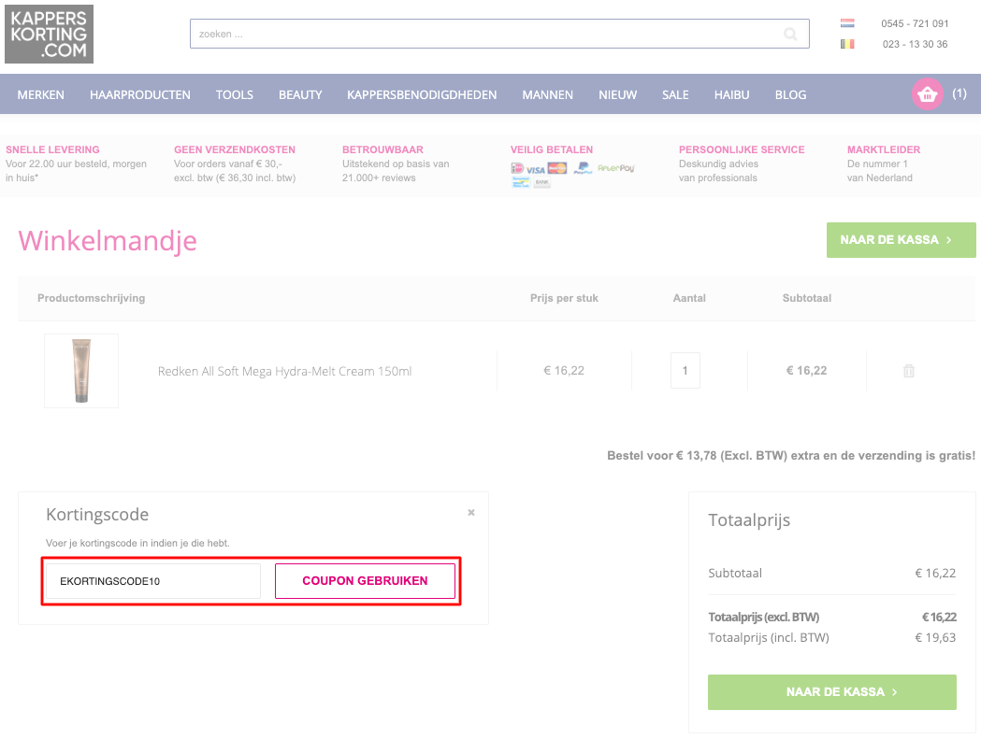Open the Haarproducten menu
This screenshot has width=981, height=739.
click(140, 95)
